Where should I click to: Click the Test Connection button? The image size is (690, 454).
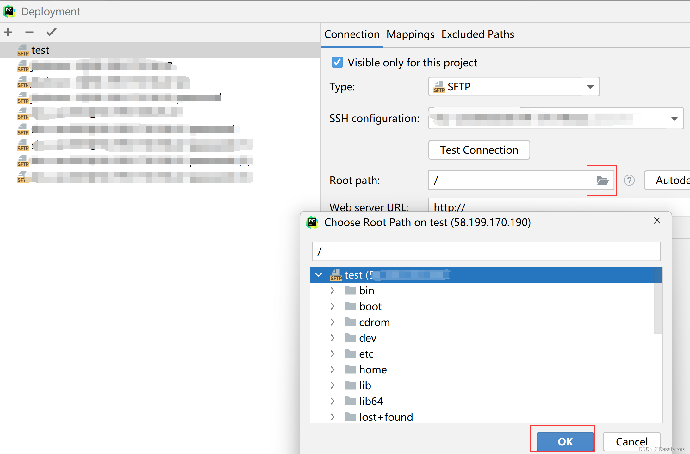click(479, 150)
